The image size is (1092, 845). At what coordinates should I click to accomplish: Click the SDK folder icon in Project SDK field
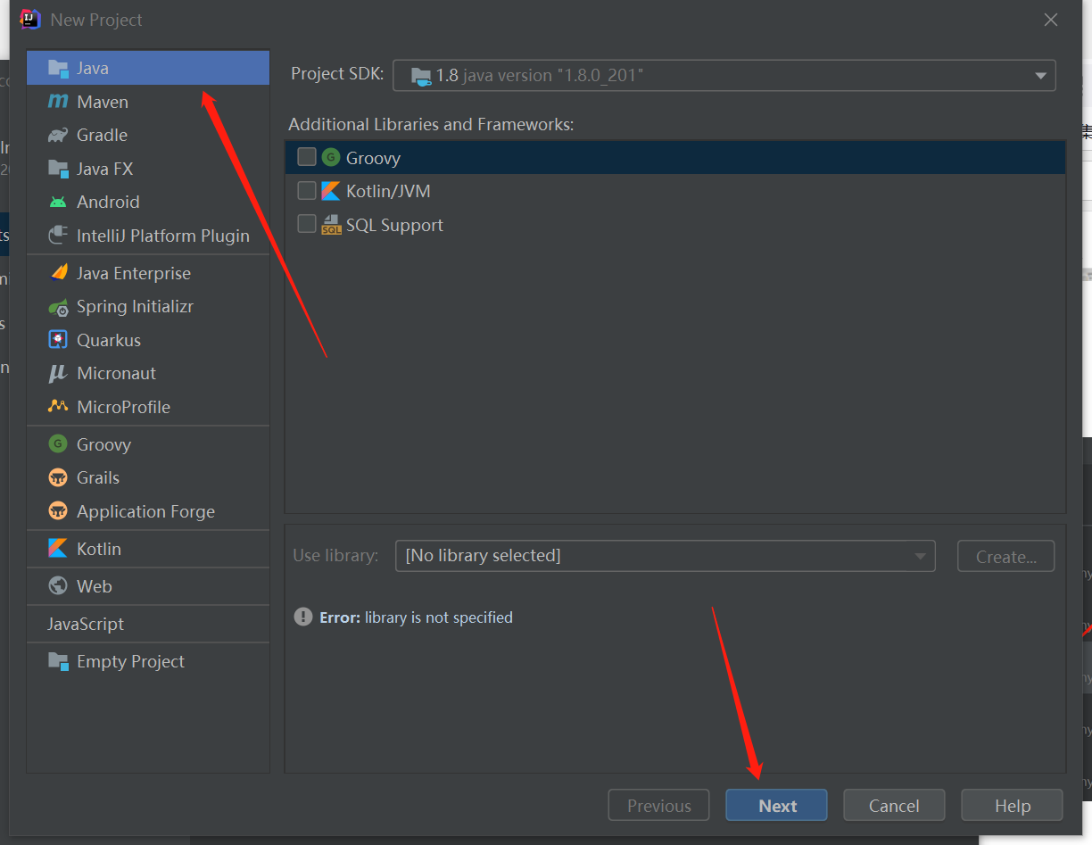421,76
